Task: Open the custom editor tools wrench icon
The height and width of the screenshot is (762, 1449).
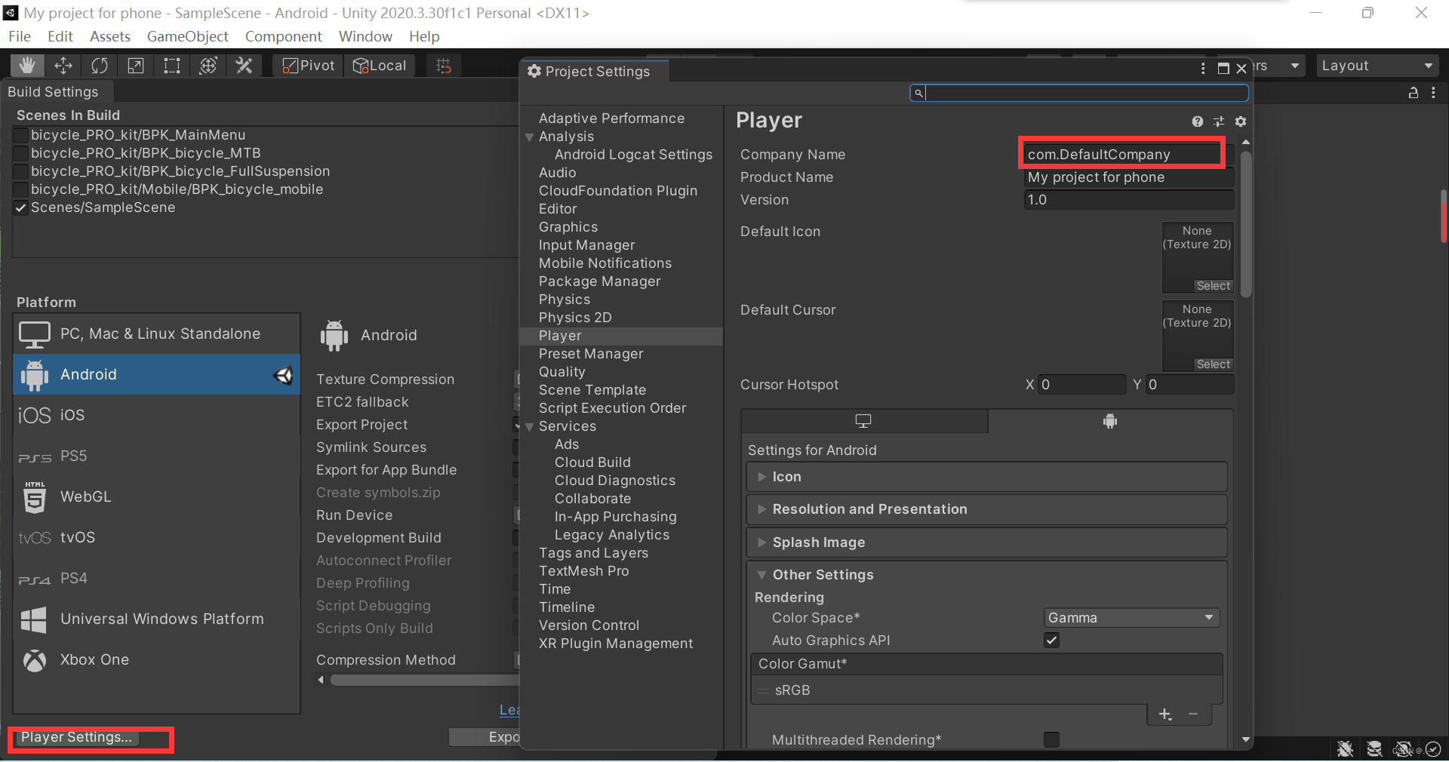Action: click(x=244, y=66)
